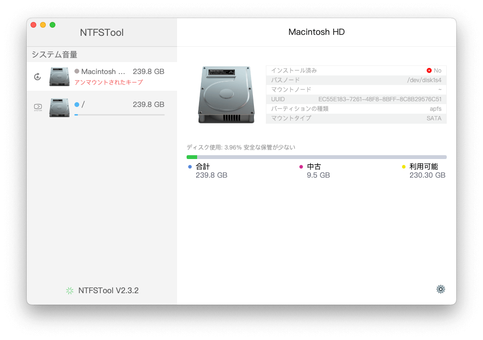The width and height of the screenshot is (483, 340).
Task: Click the blue 合計 legend dot
Action: coord(190,167)
